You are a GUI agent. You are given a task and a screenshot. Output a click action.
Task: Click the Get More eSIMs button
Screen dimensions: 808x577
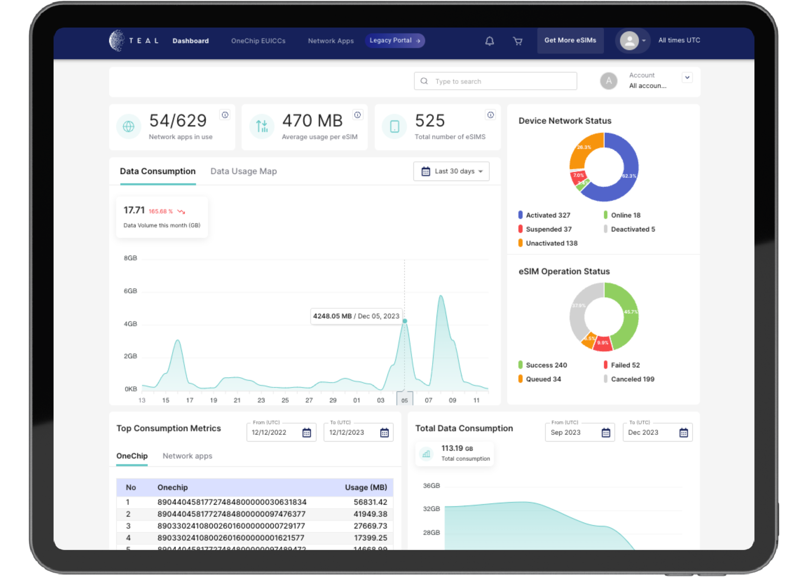point(570,40)
